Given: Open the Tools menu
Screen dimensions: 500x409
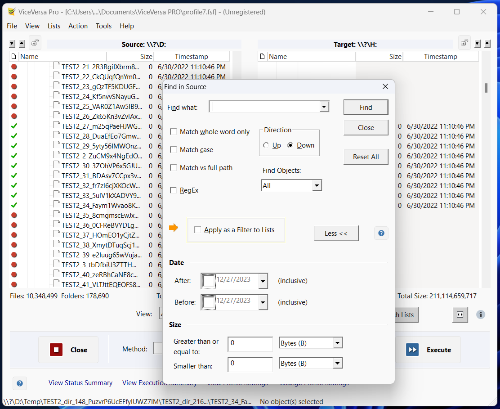Looking at the screenshot, I should click(x=103, y=26).
